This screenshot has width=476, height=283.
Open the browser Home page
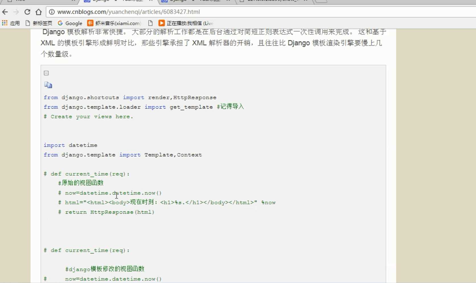(x=39, y=12)
